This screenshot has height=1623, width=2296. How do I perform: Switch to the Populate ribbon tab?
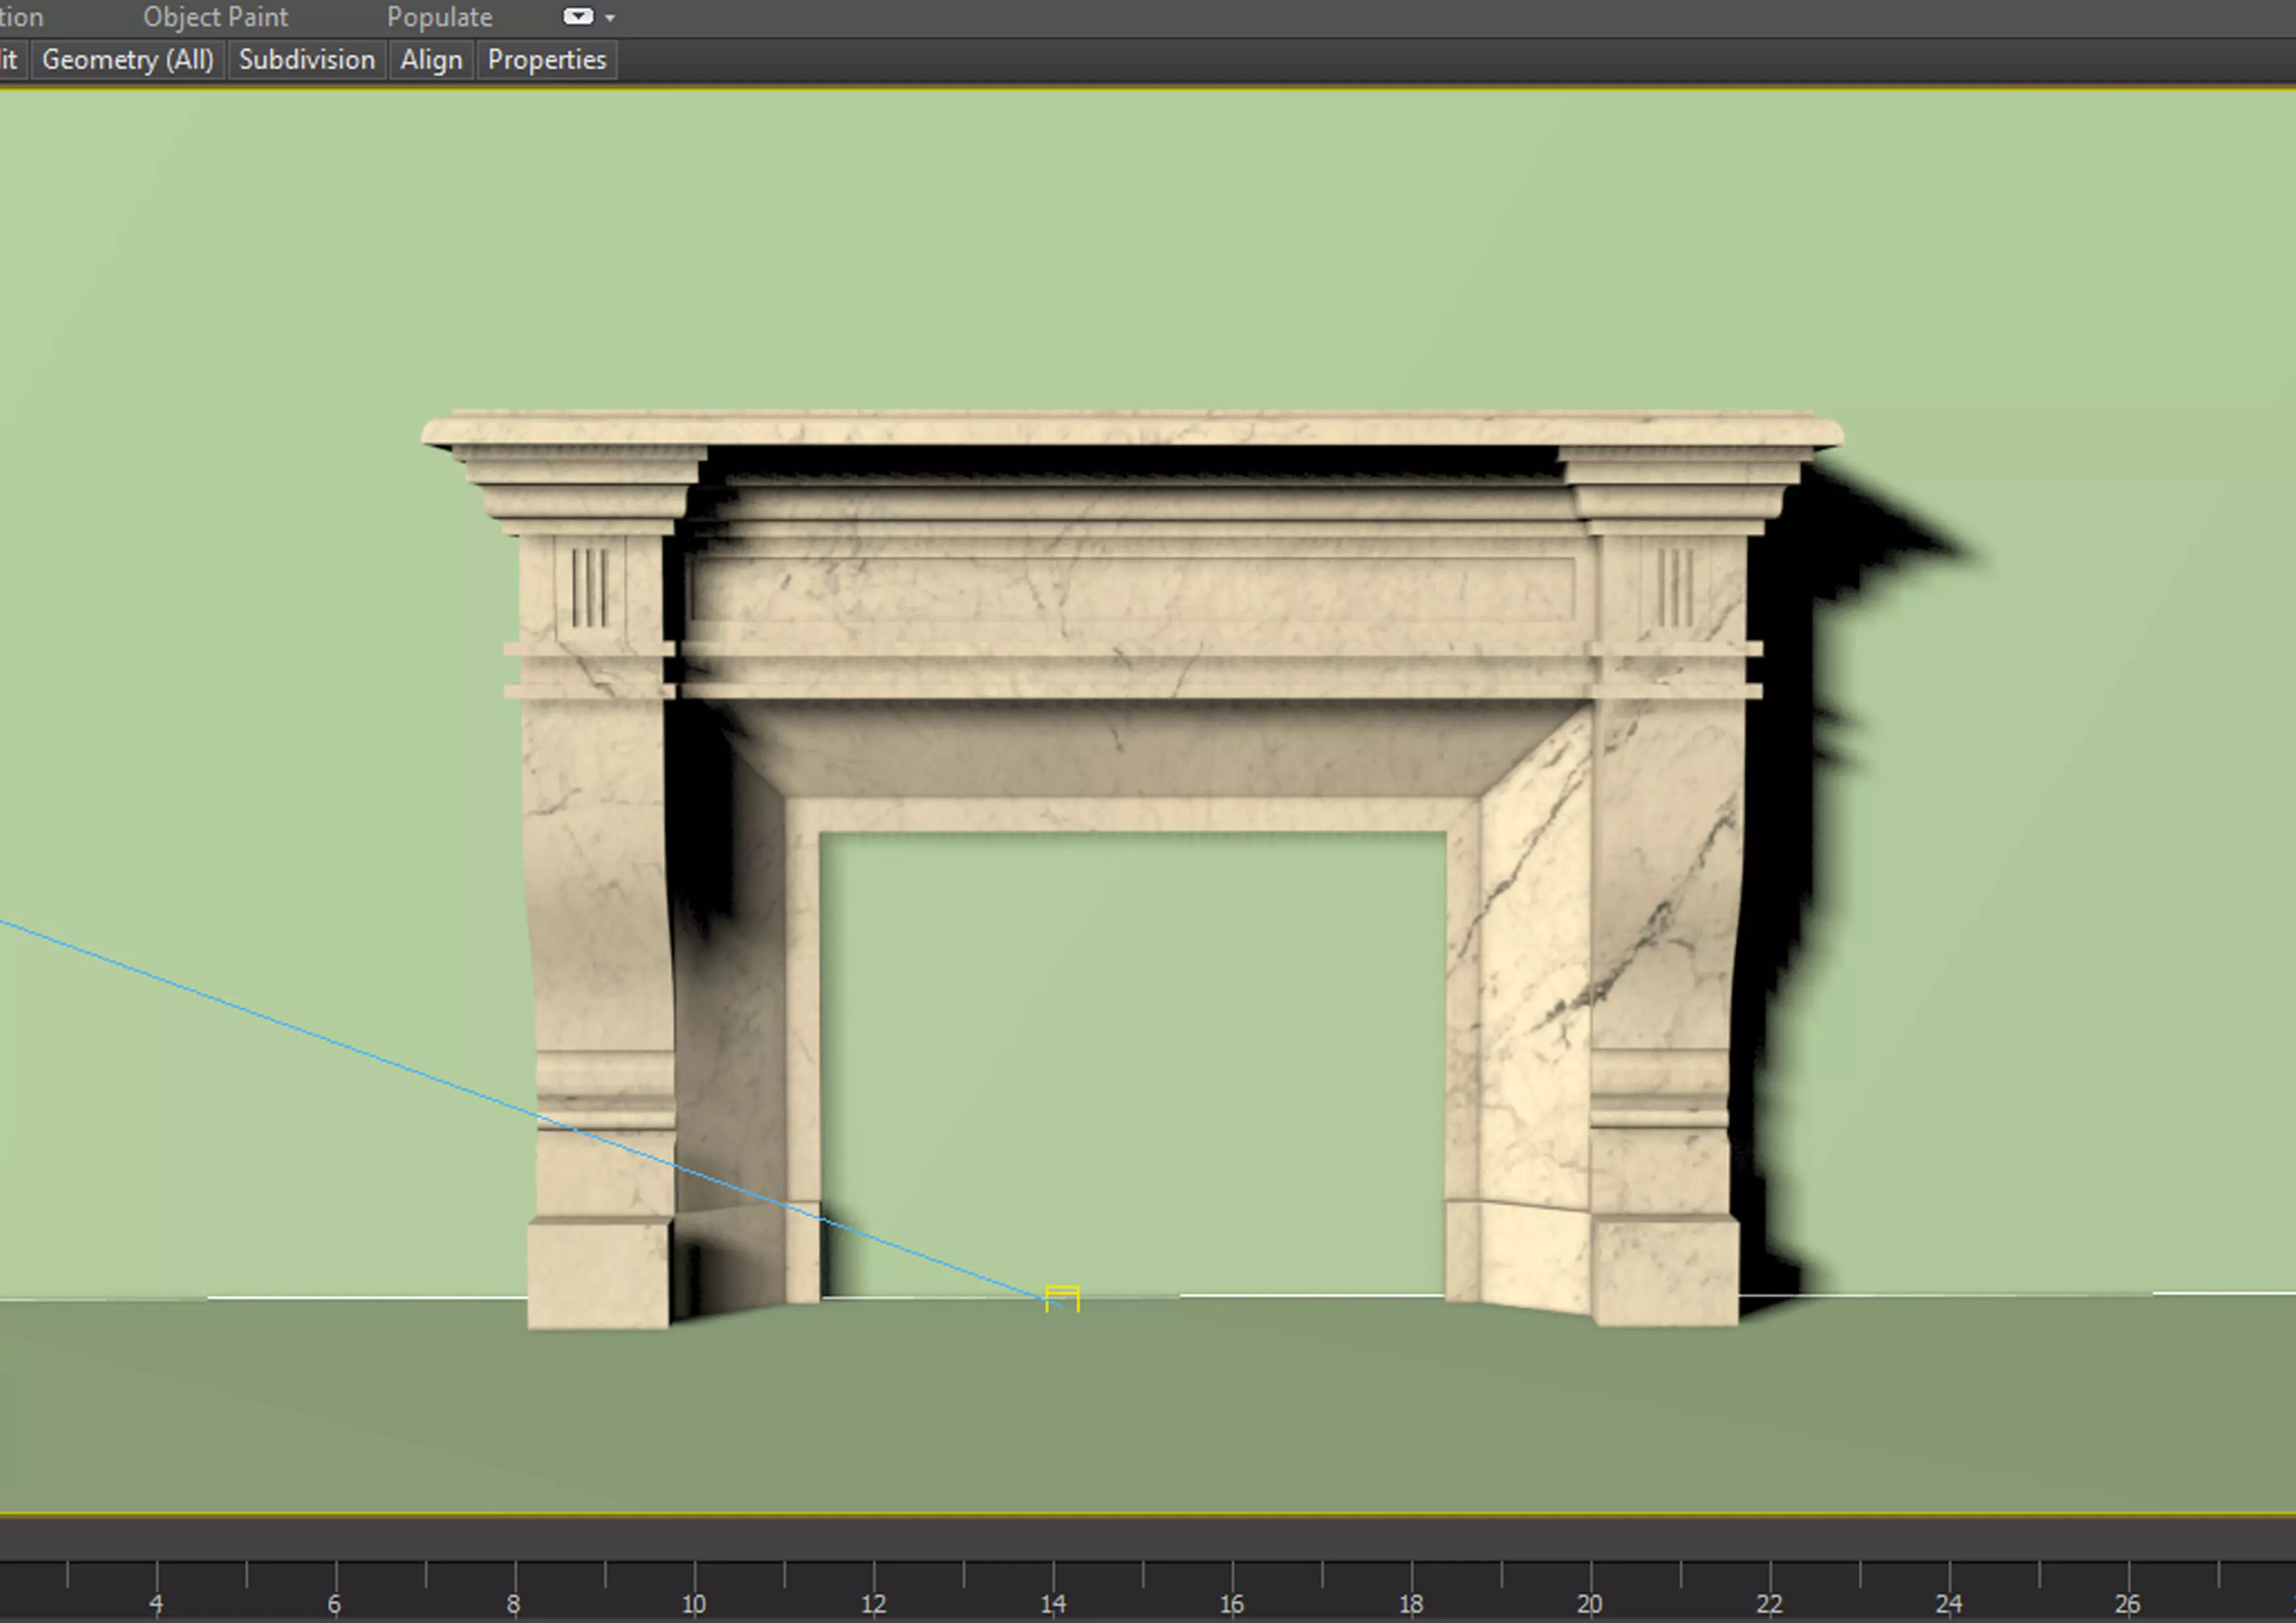click(439, 17)
